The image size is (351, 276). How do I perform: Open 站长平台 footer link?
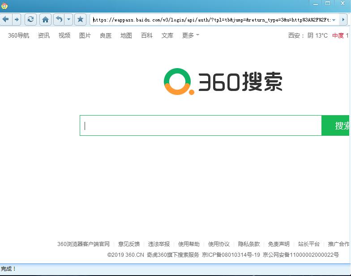point(309,244)
